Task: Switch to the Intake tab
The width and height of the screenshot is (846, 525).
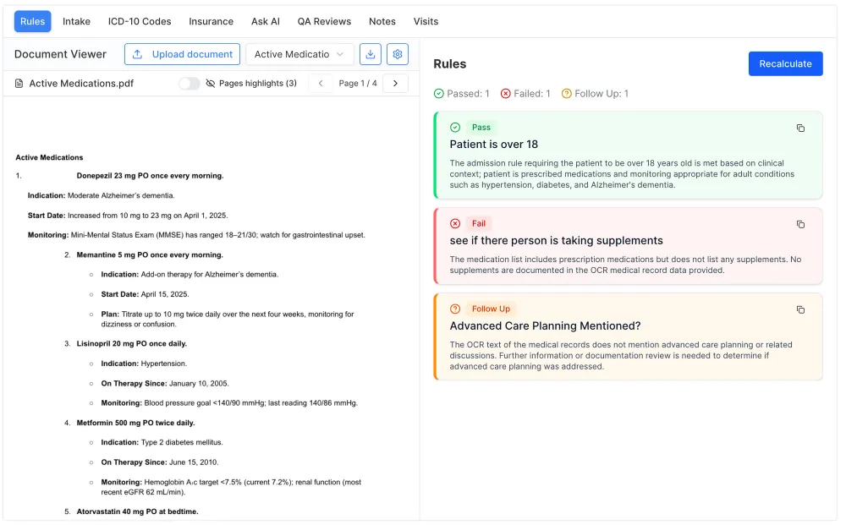Action: (76, 21)
